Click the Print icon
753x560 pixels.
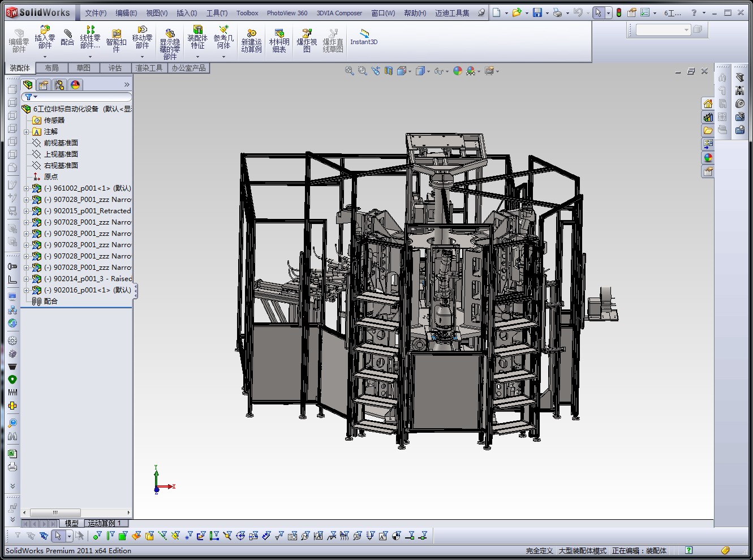pyautogui.click(x=558, y=12)
